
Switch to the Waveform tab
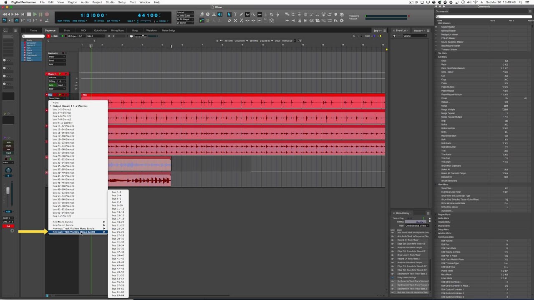(151, 30)
